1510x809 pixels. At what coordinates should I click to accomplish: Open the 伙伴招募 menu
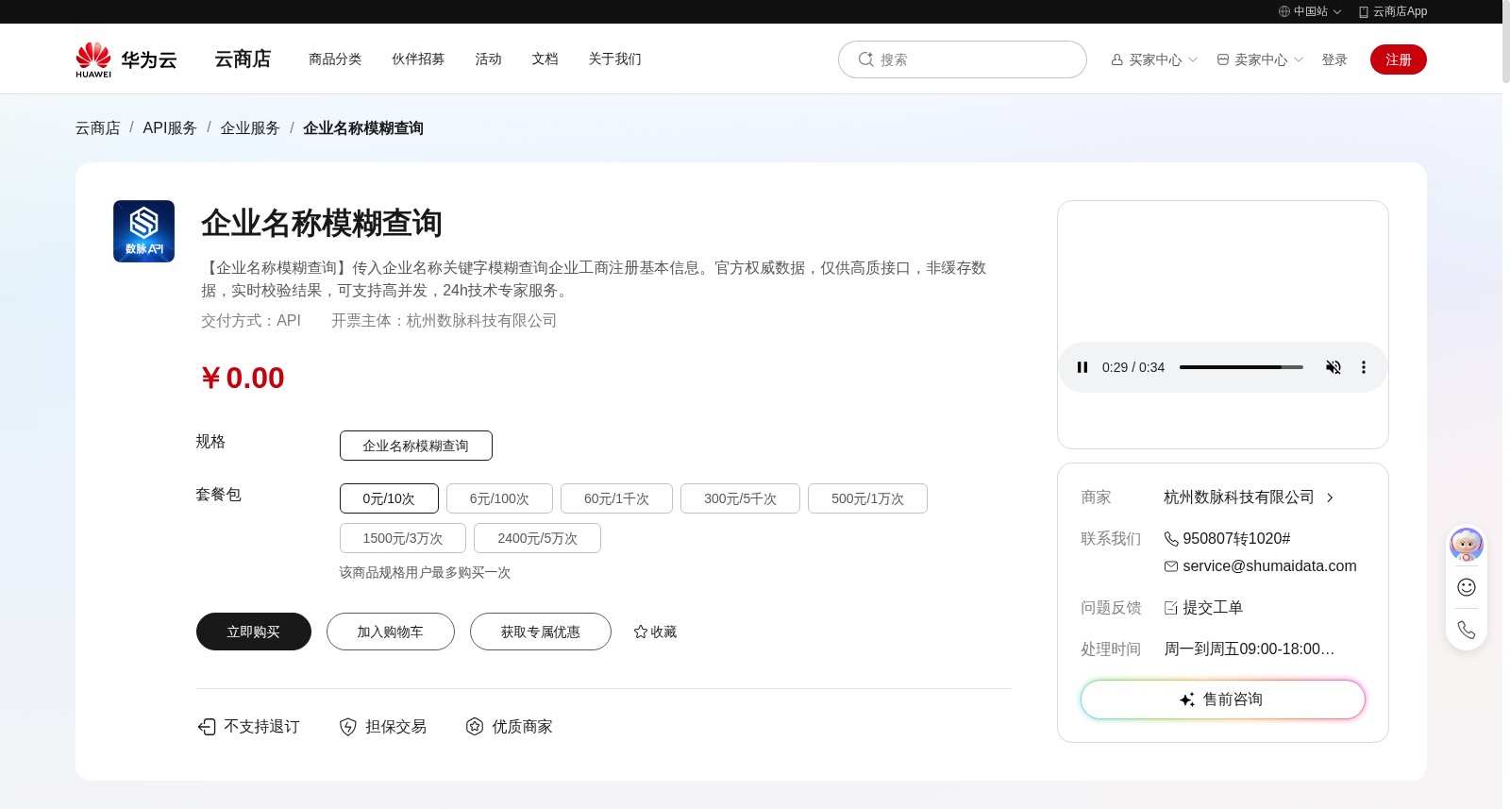418,59
